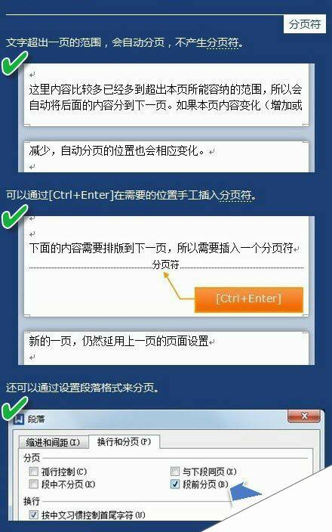Screen dimensions: 332x532
Task: Check the 与下段同页(X) option
Action: coord(175,472)
